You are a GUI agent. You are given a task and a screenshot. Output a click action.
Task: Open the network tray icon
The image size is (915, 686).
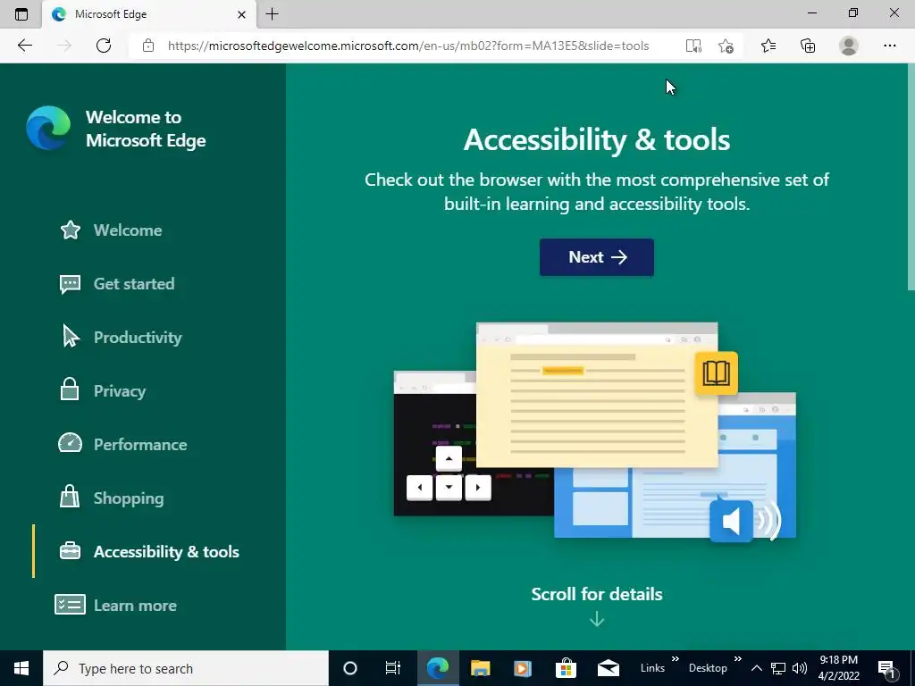click(778, 668)
